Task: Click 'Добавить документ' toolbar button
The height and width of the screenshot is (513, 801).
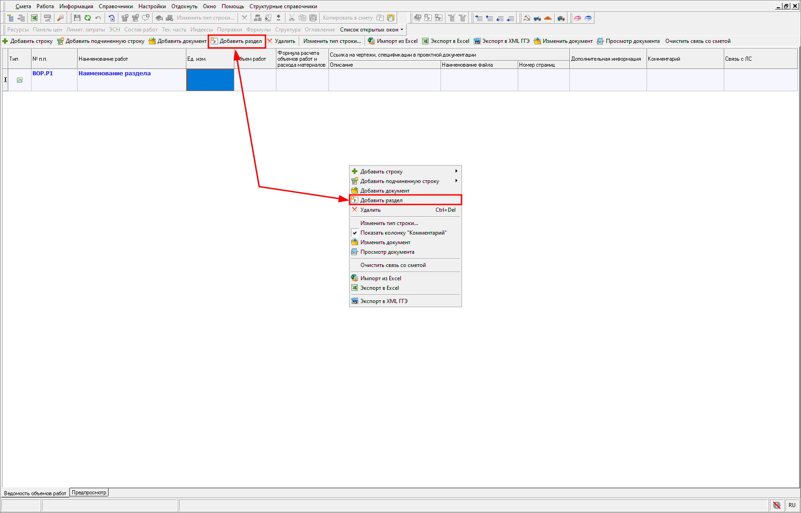Action: (x=178, y=41)
